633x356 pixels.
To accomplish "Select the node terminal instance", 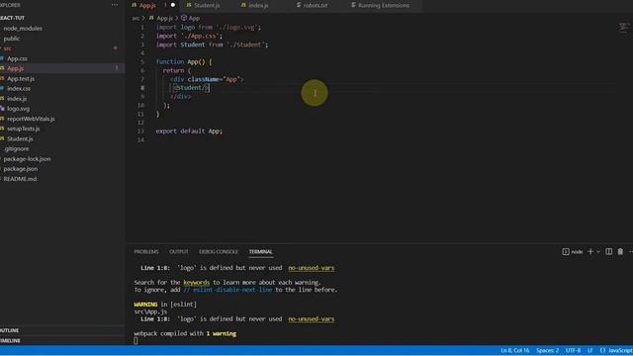I will pyautogui.click(x=573, y=251).
